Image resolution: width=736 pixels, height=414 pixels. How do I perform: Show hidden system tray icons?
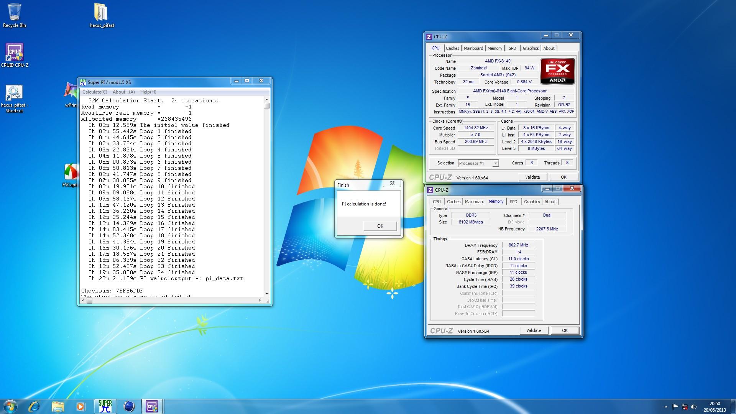pos(666,407)
